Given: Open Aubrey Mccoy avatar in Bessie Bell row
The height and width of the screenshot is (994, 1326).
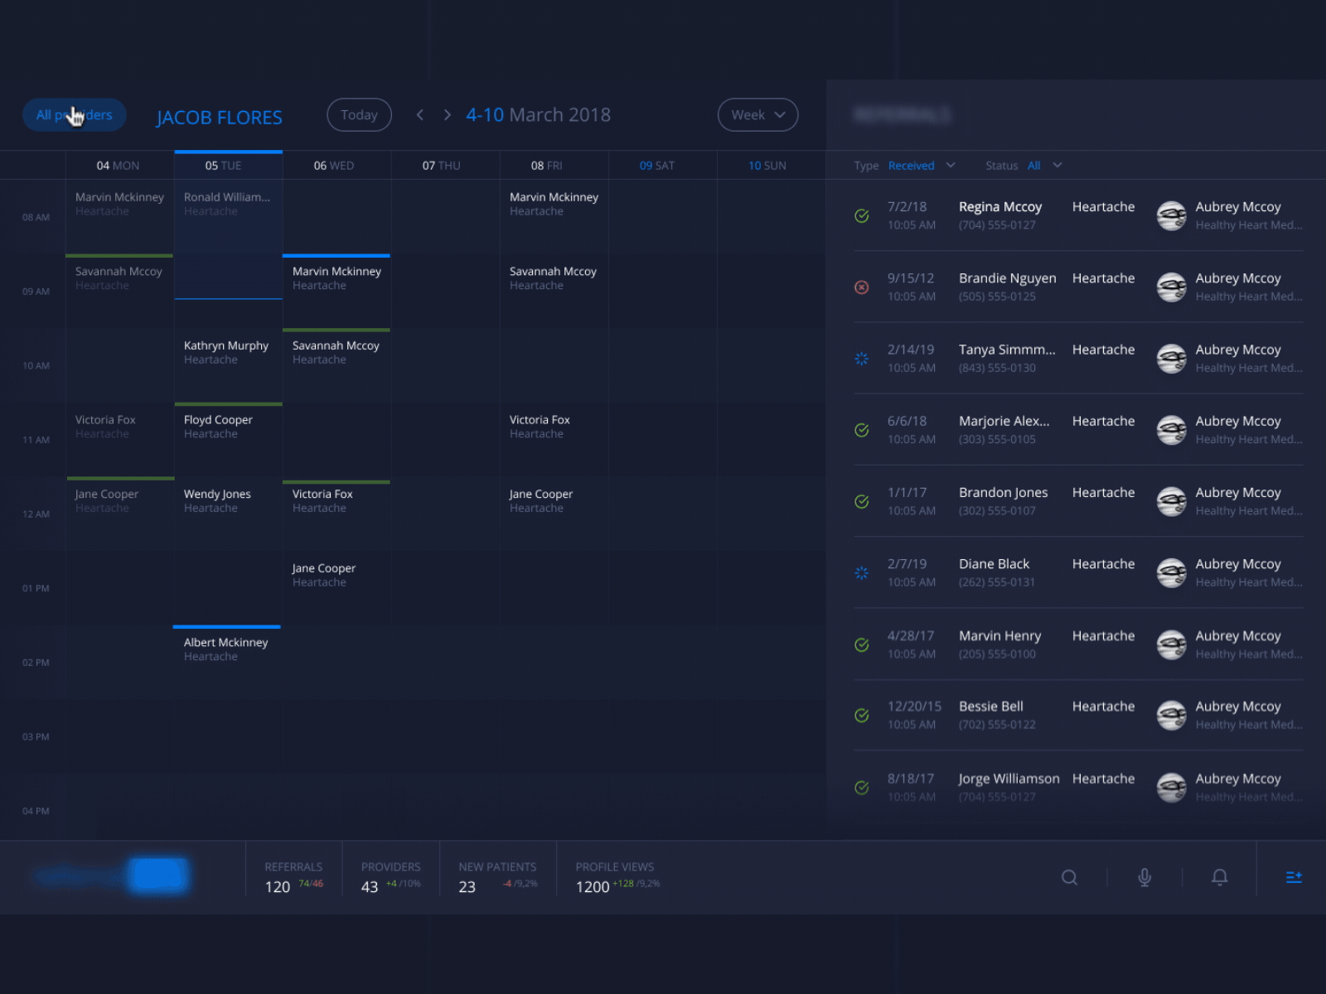Looking at the screenshot, I should pyautogui.click(x=1171, y=716).
